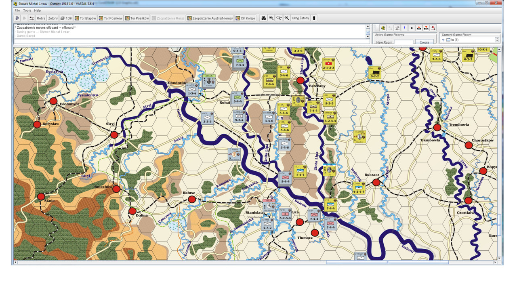Click the chat log scroll down arrow
Viewport: 517px width, 290px height.
tap(368, 36)
